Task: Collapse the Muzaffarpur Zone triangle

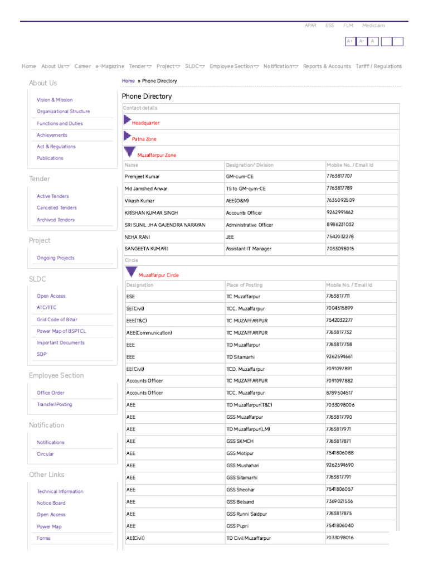Action: click(x=130, y=152)
